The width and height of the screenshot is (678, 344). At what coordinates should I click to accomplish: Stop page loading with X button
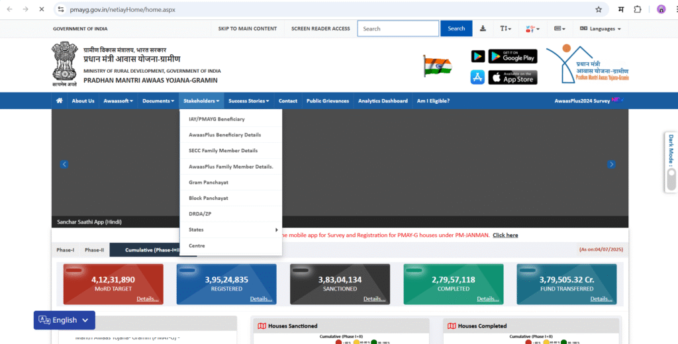point(42,9)
